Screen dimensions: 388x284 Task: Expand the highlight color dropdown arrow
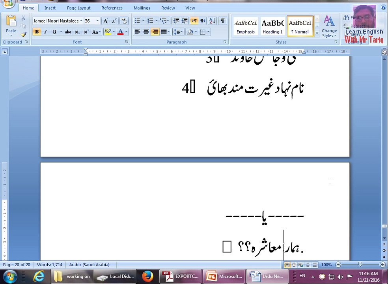coord(114,32)
